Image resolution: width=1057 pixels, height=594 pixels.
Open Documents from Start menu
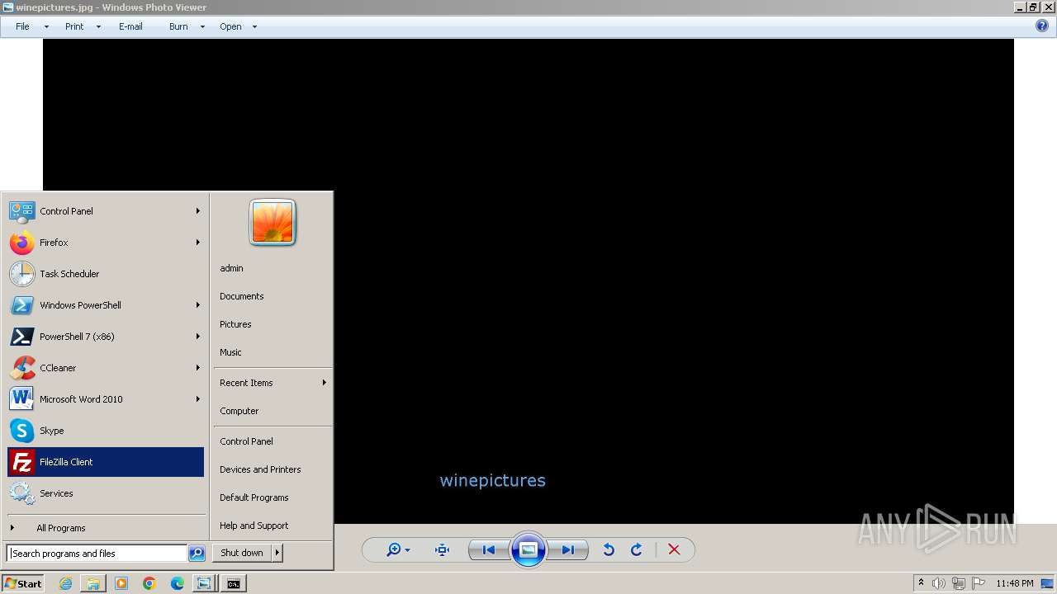click(x=241, y=296)
